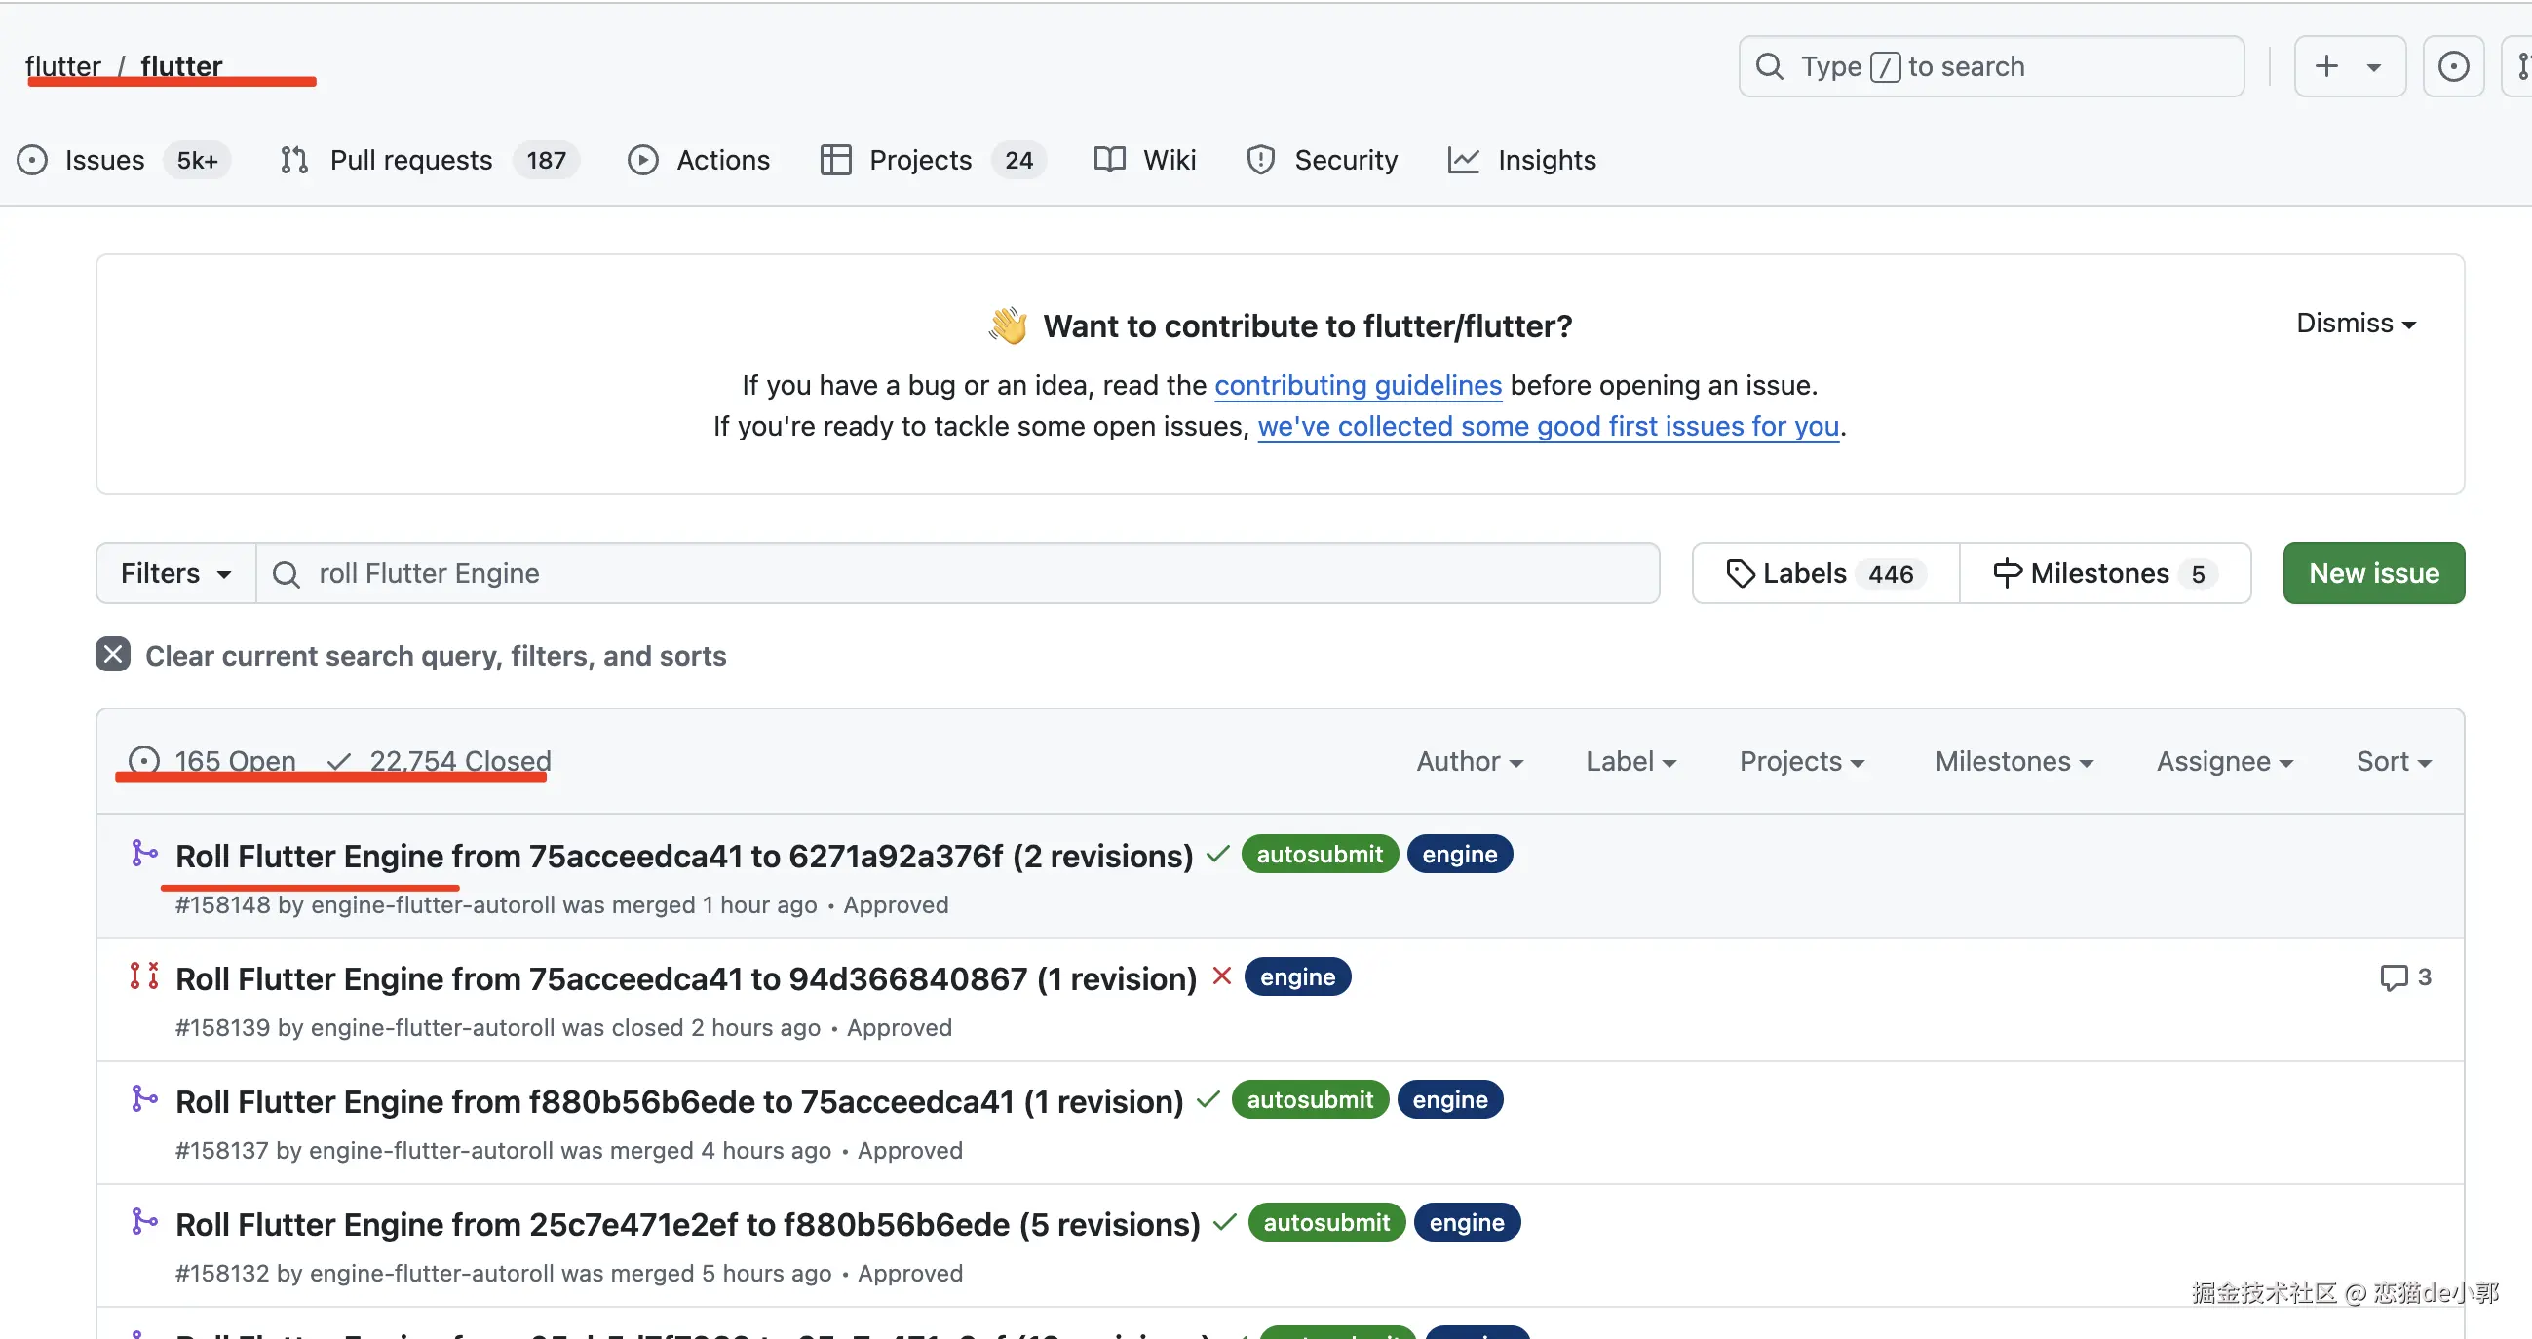Click the clear search query X icon
This screenshot has height=1339, width=2532.
113,655
